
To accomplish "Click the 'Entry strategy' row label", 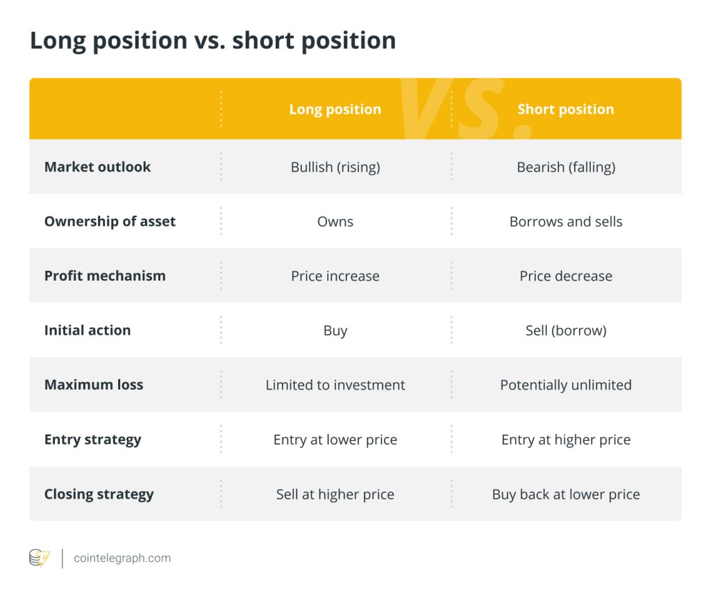I will pyautogui.click(x=92, y=440).
